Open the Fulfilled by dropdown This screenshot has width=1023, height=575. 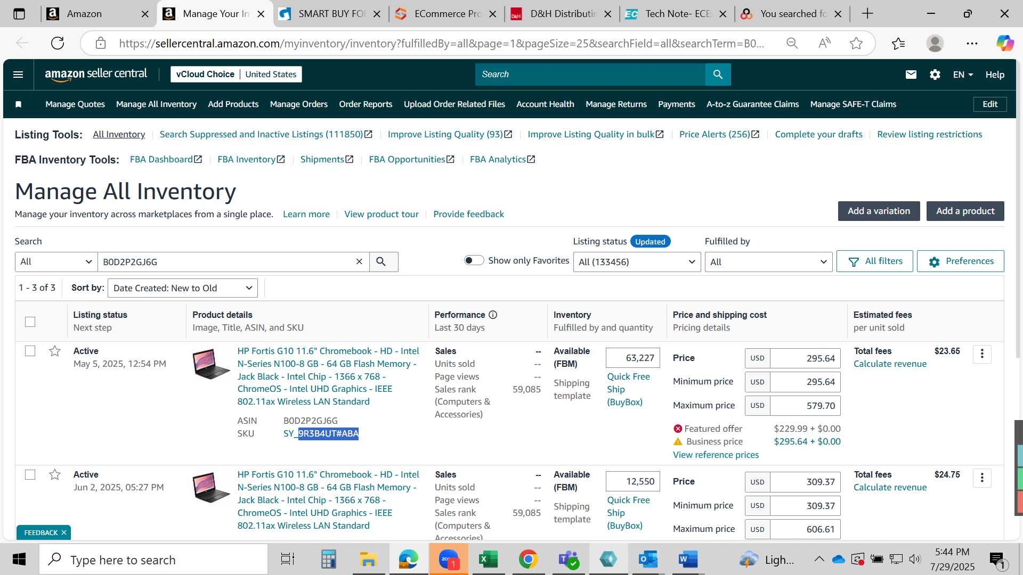768,261
